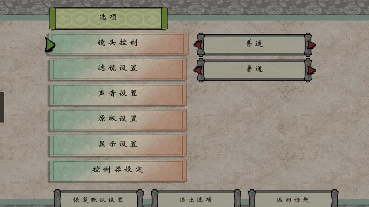
Task: Click left red arrow of 滤镜设置 selector
Action: click(x=198, y=70)
